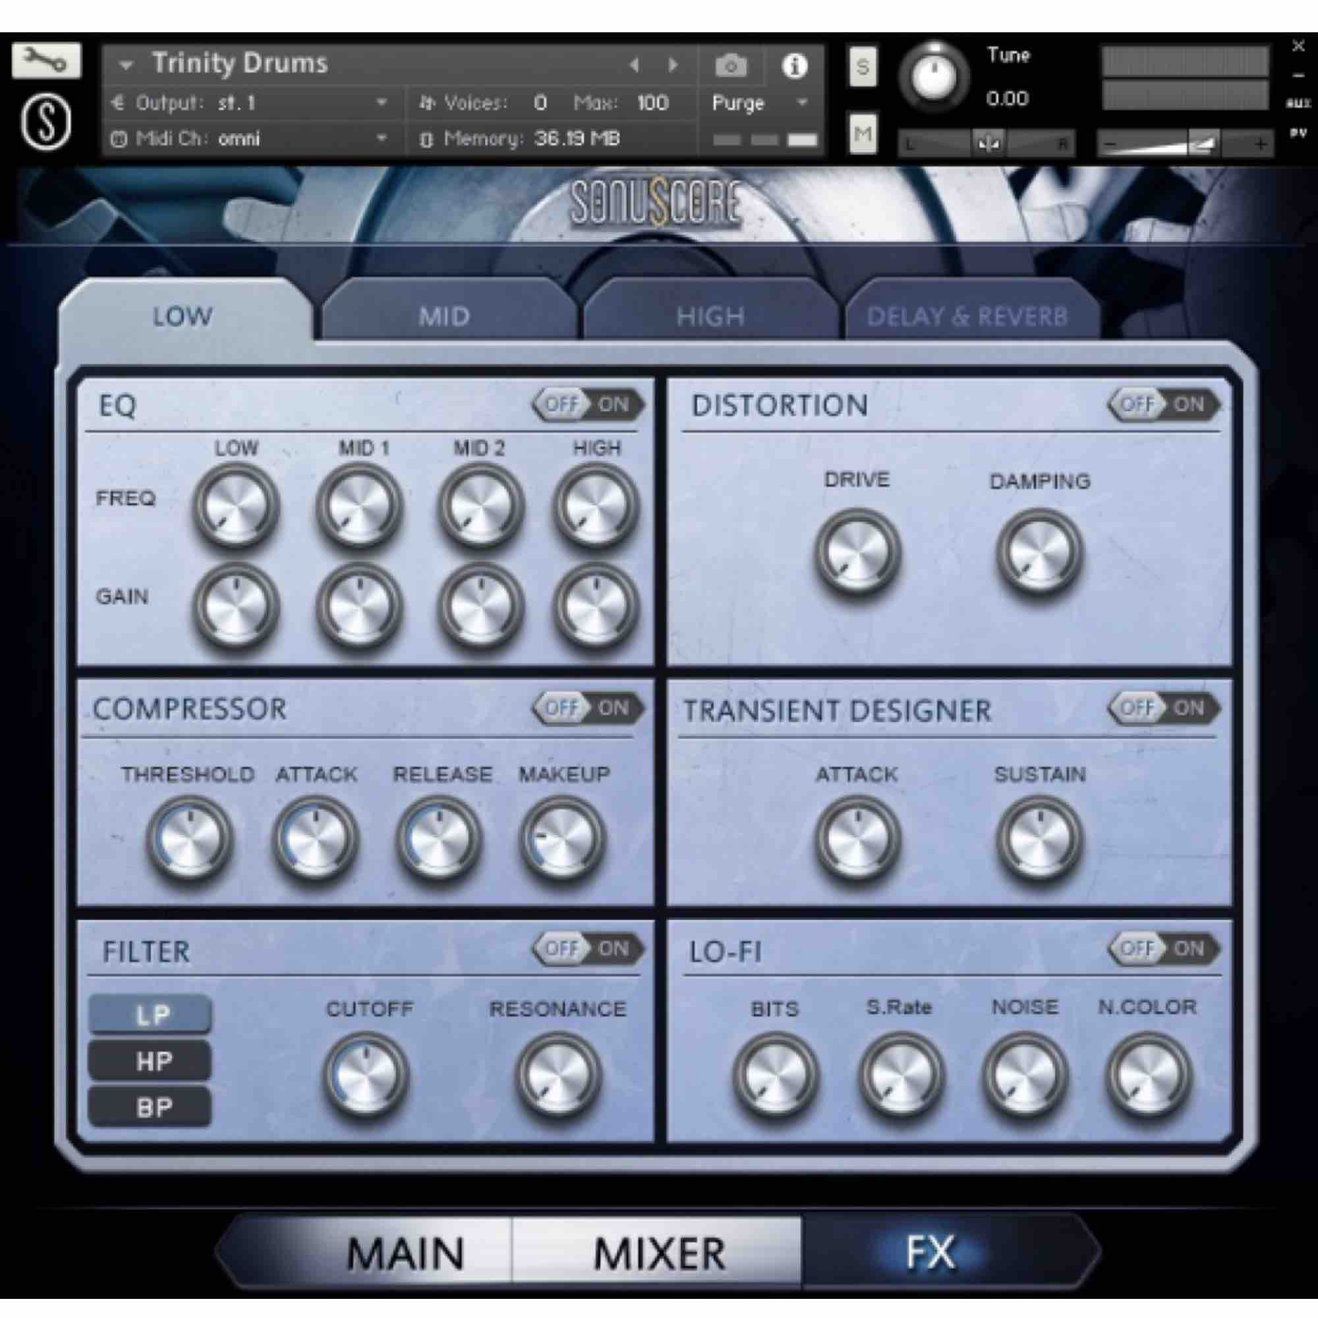Mute the instrument with the M button
1318x1318 pixels.
(x=862, y=134)
